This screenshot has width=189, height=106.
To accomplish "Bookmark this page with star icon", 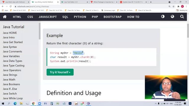I will pyautogui.click(x=173, y=6).
